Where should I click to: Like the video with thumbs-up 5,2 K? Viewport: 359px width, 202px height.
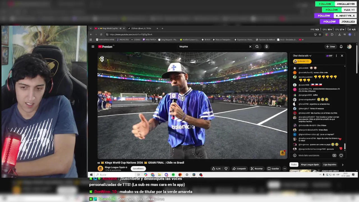point(216,169)
